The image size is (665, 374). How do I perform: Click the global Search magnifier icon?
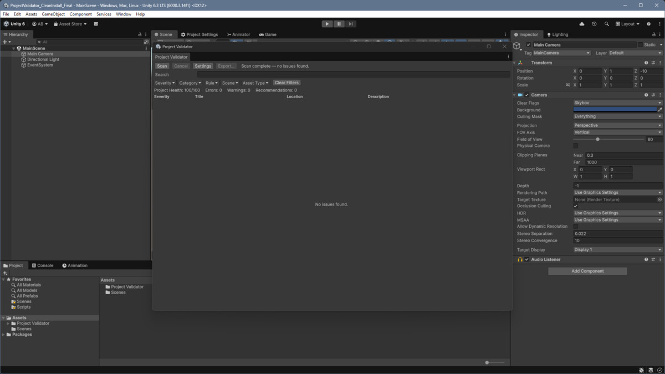pyautogui.click(x=607, y=24)
